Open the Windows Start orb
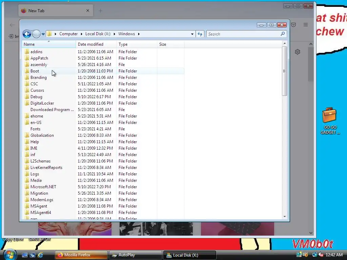The image size is (347, 260). pyautogui.click(x=10, y=255)
